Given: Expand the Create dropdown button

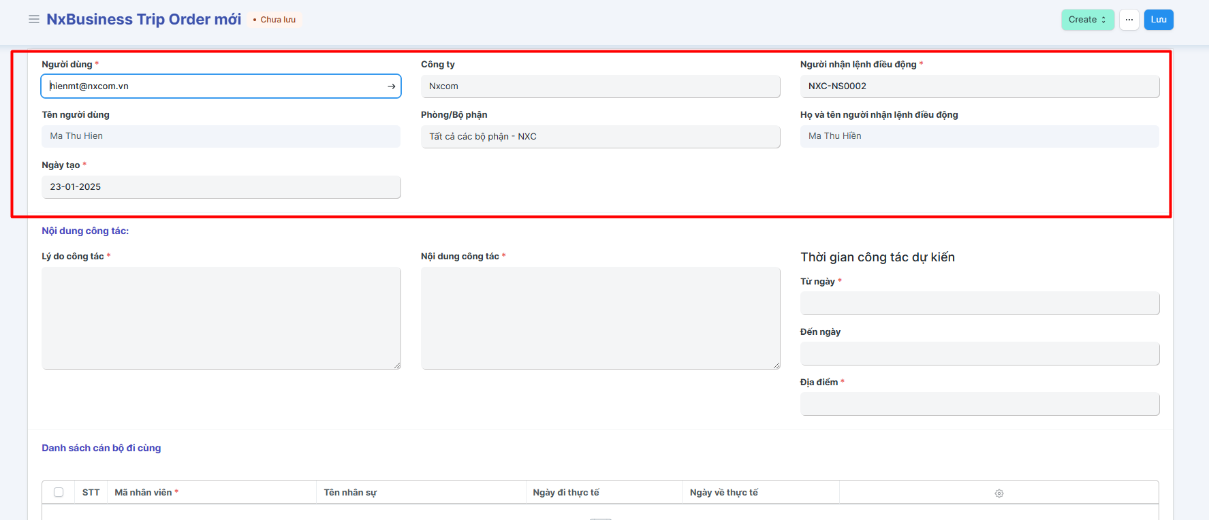Looking at the screenshot, I should [x=1087, y=20].
